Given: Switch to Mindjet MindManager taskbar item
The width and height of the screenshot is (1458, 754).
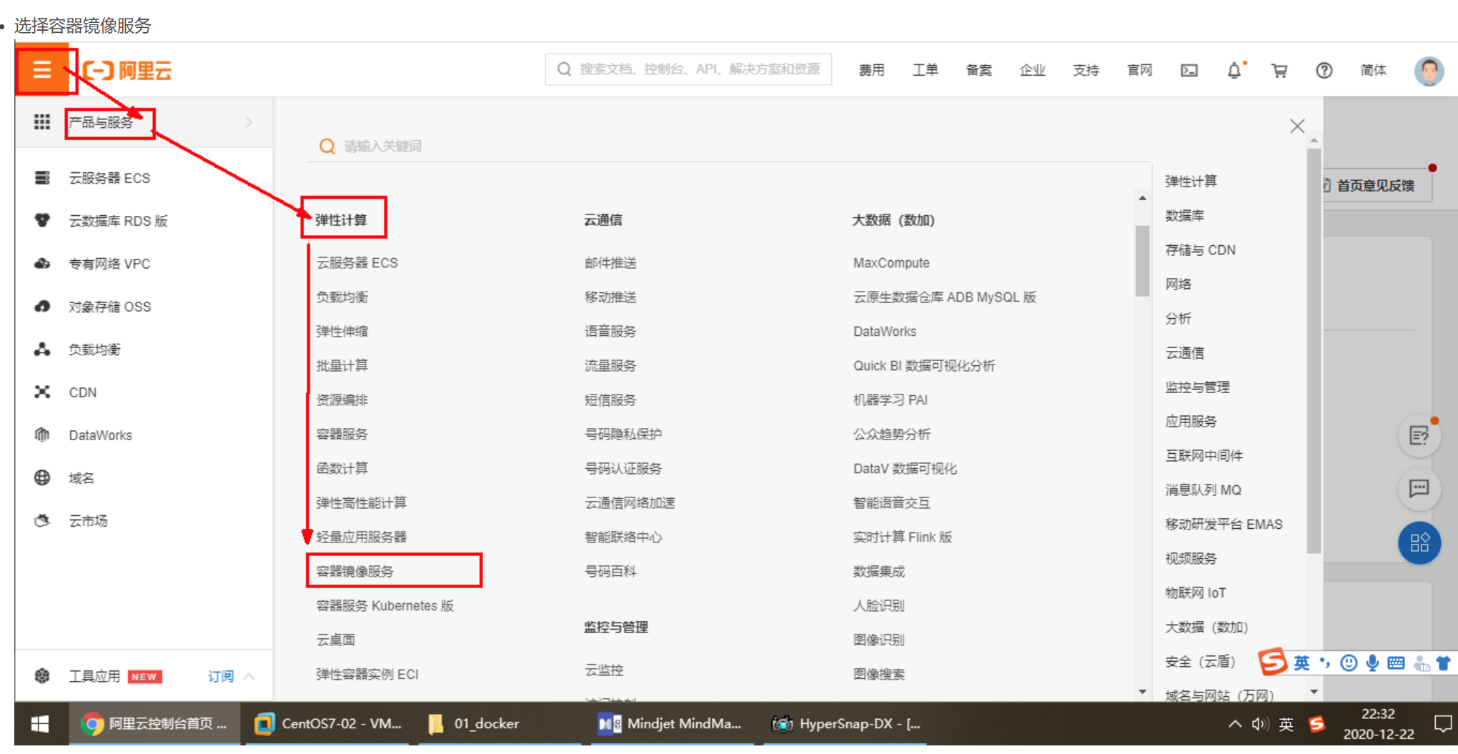Looking at the screenshot, I should click(x=673, y=724).
